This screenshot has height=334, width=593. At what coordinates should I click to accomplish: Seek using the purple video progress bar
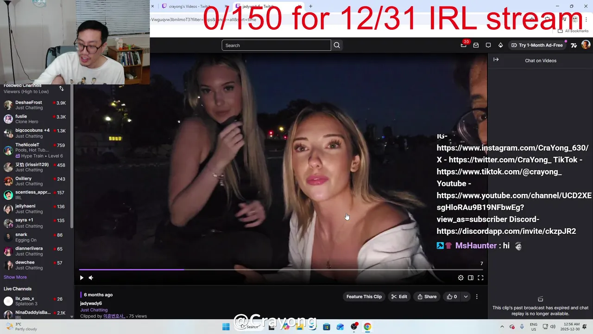pyautogui.click(x=281, y=270)
